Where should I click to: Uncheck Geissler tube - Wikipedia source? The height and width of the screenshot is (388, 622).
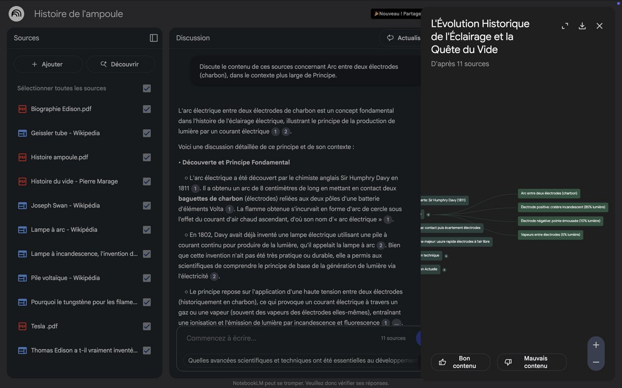point(147,133)
